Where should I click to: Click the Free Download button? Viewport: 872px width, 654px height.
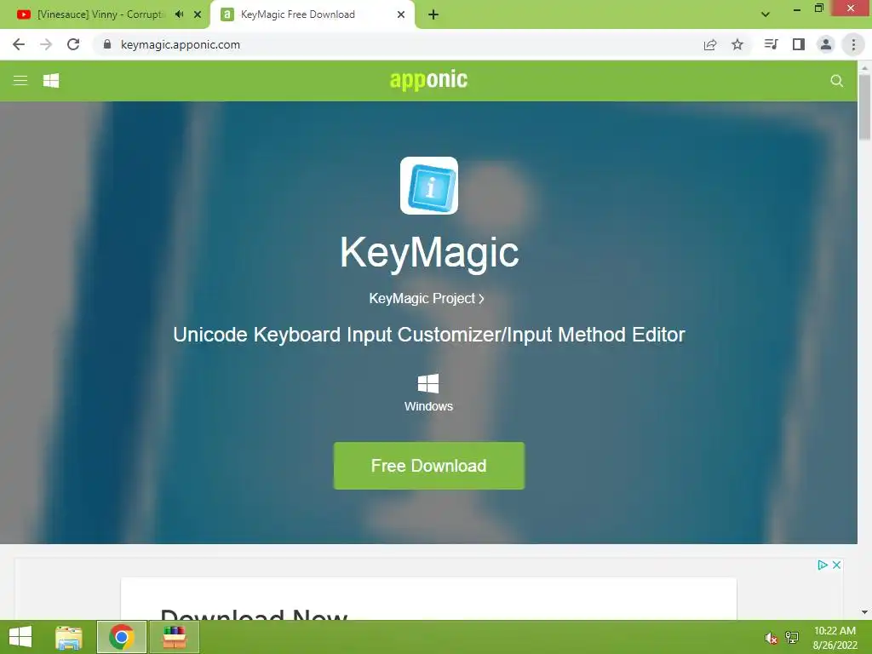pyautogui.click(x=429, y=466)
